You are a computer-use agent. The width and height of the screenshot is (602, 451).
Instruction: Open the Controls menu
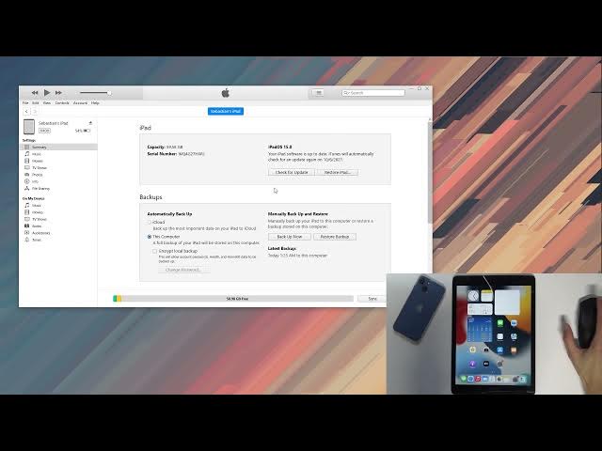[x=62, y=103]
